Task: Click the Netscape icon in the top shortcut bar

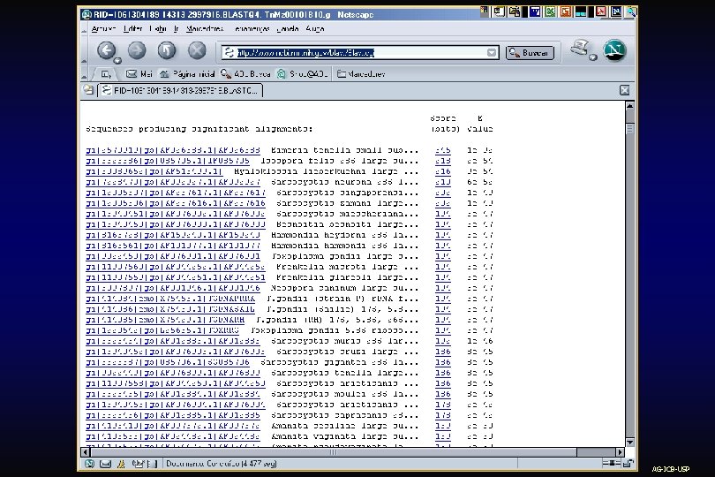Action: (616, 11)
